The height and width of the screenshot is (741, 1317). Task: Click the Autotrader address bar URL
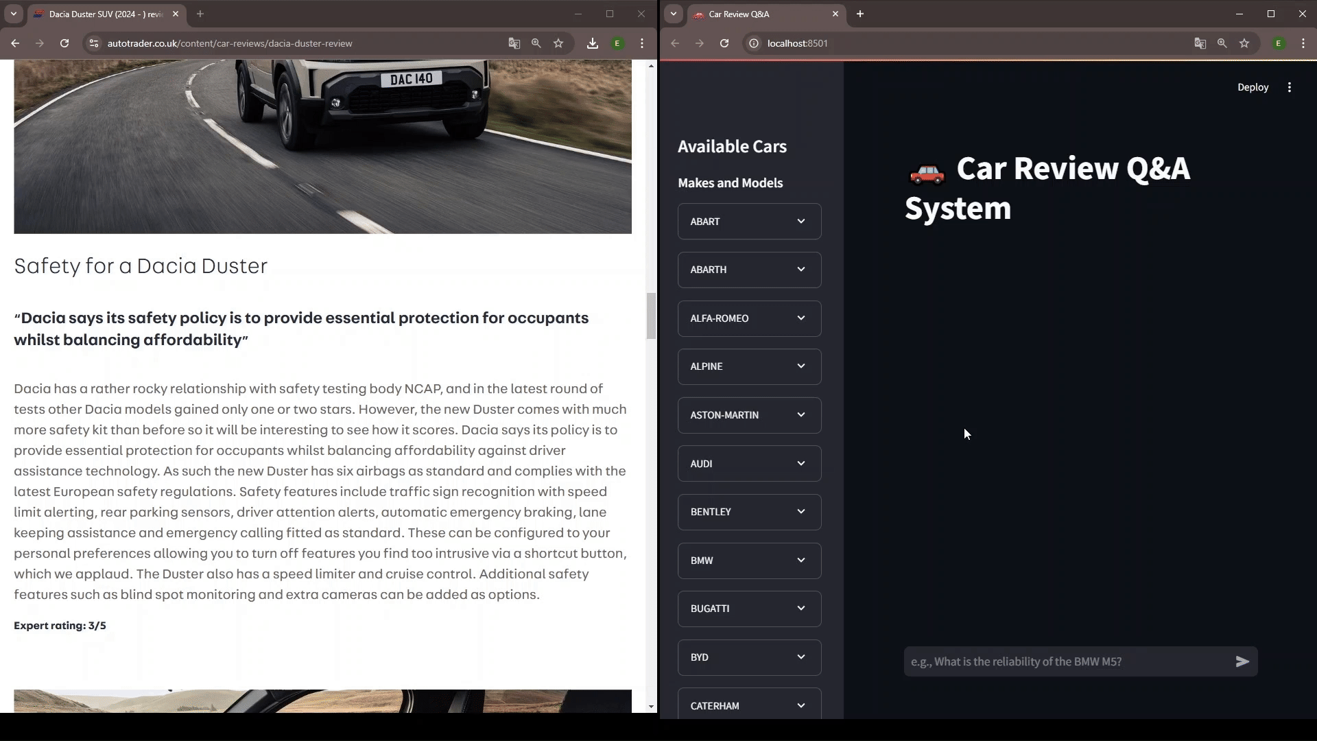[x=230, y=43]
